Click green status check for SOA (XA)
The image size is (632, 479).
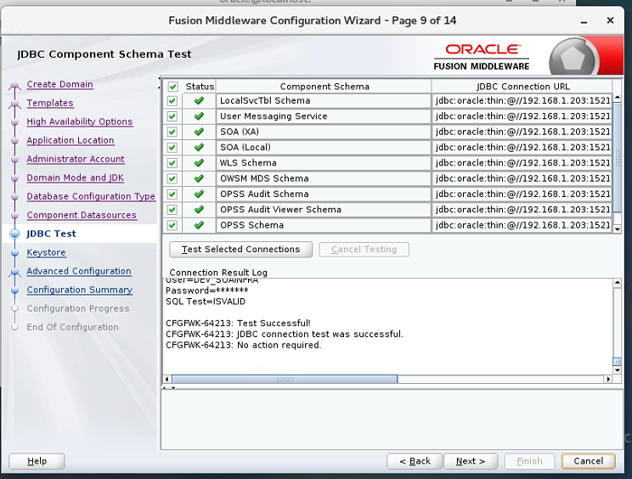(199, 132)
